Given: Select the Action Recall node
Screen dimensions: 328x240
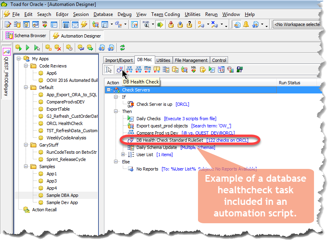Looking at the screenshot, I should click(x=44, y=210).
